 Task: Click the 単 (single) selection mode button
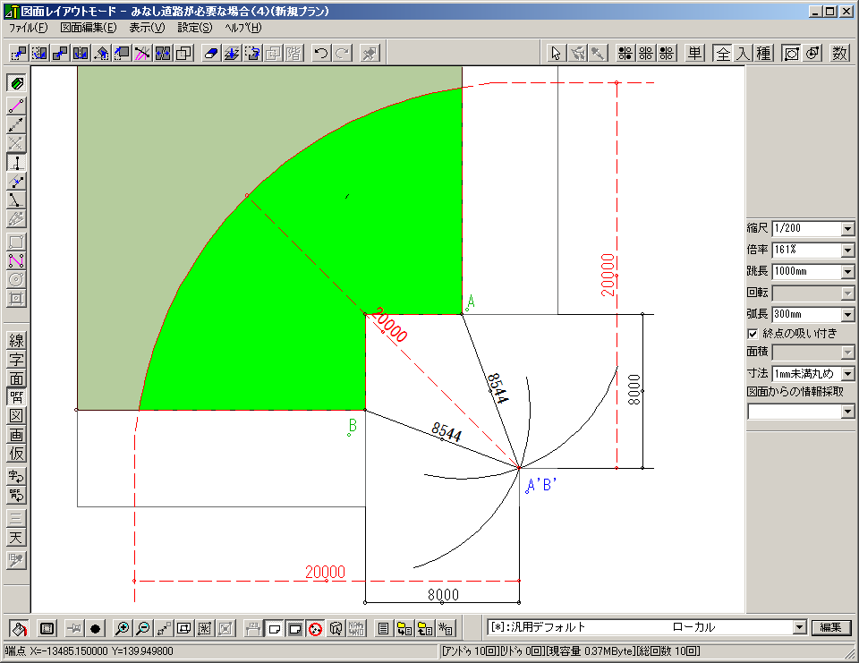pyautogui.click(x=694, y=53)
